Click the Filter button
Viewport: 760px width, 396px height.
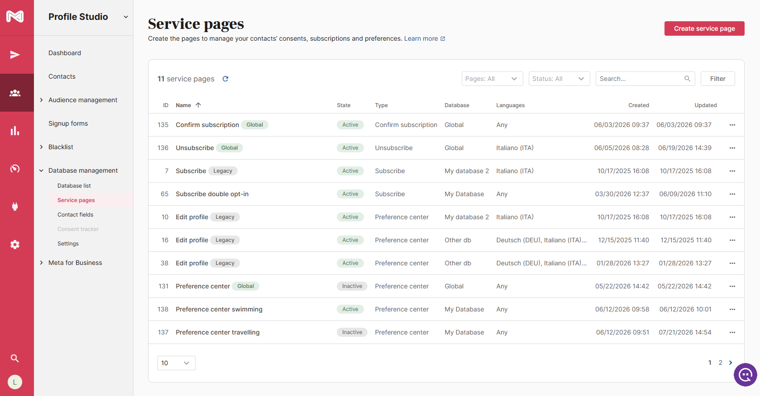tap(718, 79)
